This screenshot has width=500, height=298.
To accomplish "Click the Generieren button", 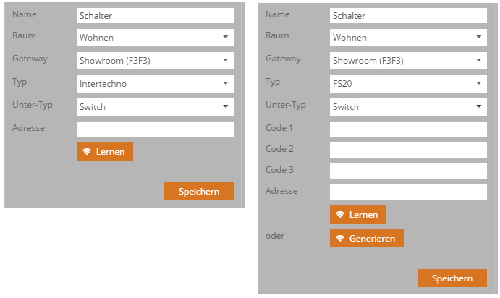I will [x=366, y=239].
